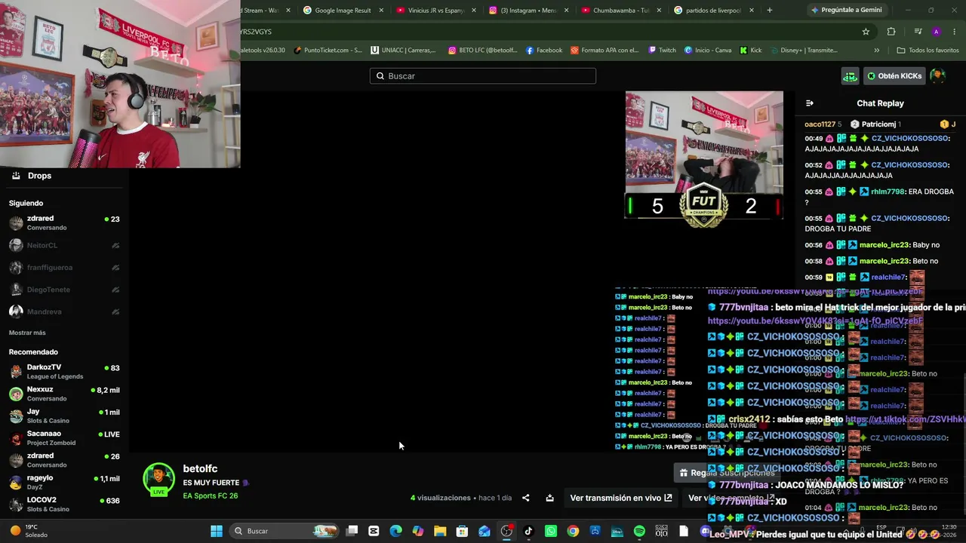Click Regala Suscripciones button
This screenshot has height=543, width=966.
(x=727, y=473)
